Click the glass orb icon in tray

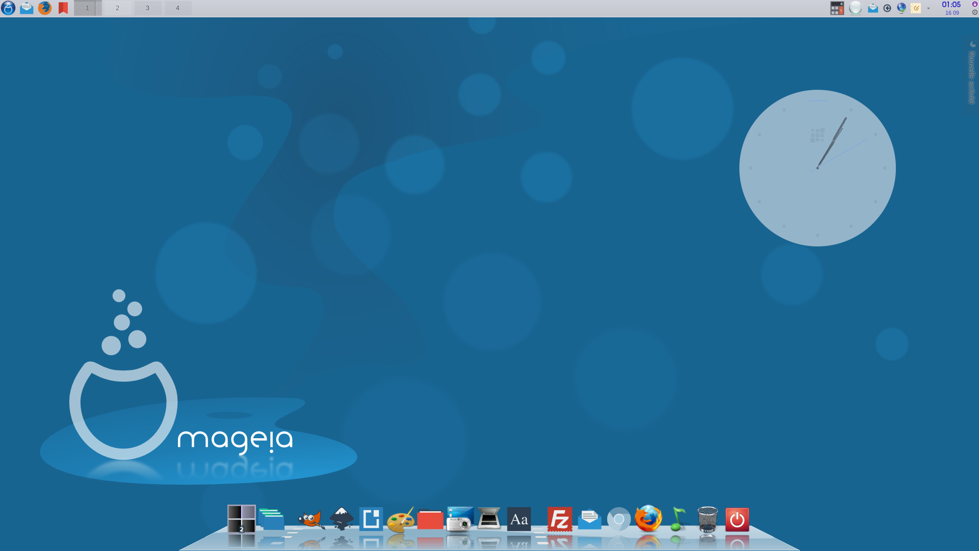[856, 8]
